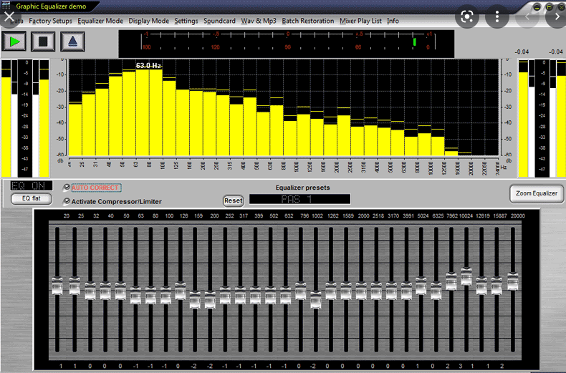Click the 2000 Hz equalizer slider knob
Screen dimensions: 566x373
coord(361,291)
